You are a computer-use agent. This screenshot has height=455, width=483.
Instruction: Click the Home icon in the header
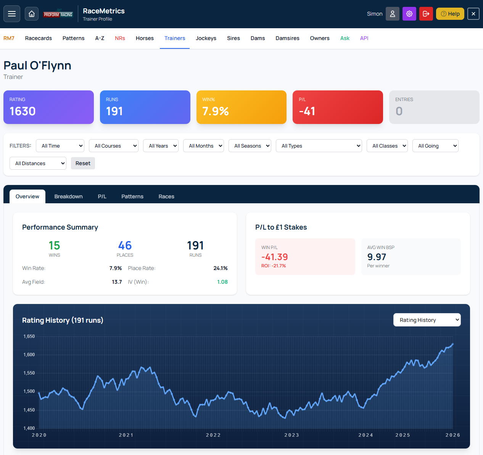pos(31,14)
